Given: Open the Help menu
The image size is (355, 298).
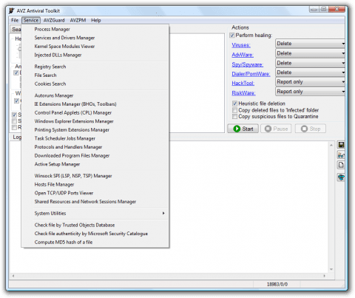Looking at the screenshot, I should [96, 20].
